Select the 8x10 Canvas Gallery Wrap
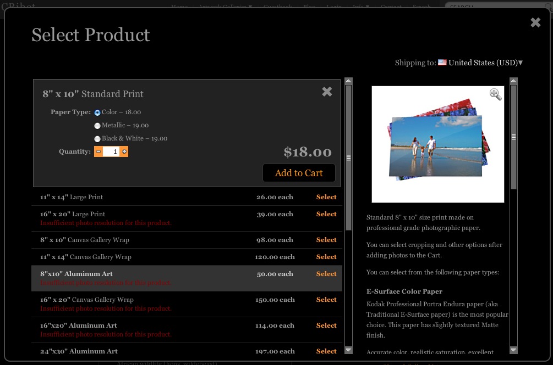This screenshot has width=553, height=365. pyautogui.click(x=326, y=240)
